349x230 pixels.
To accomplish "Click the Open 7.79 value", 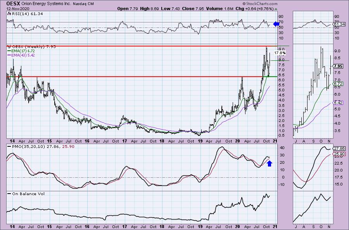I will point(128,9).
